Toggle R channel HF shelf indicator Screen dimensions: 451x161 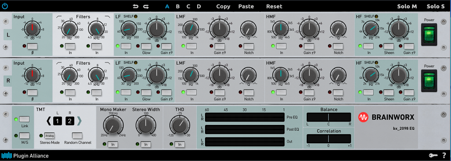[x=376, y=62]
